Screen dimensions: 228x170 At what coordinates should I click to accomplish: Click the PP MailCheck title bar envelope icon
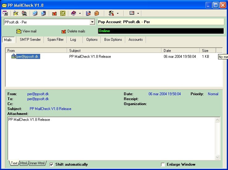tap(4, 6)
